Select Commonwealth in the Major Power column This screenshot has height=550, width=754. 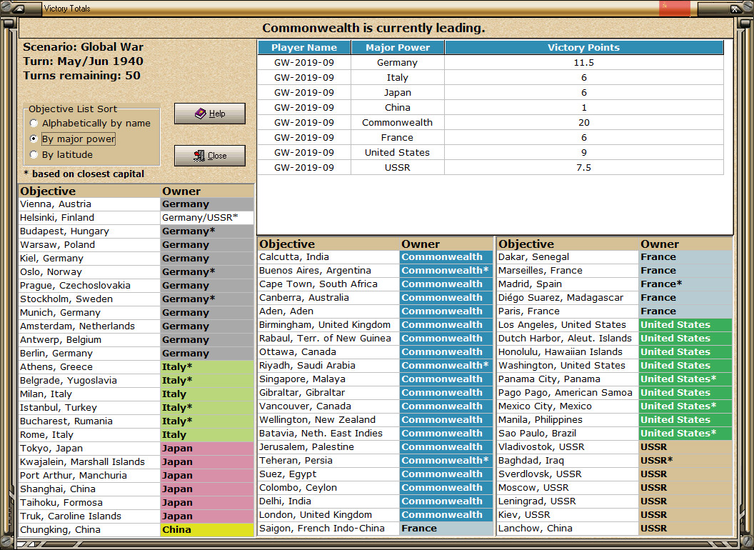point(398,122)
